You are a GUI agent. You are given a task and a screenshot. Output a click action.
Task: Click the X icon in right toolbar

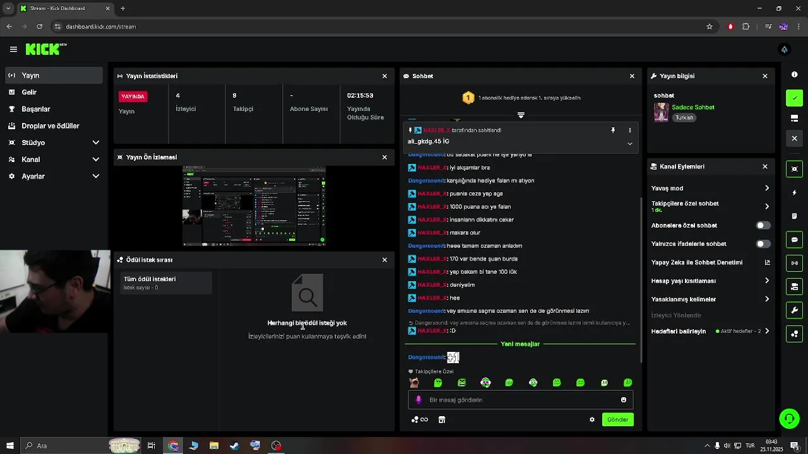click(794, 138)
